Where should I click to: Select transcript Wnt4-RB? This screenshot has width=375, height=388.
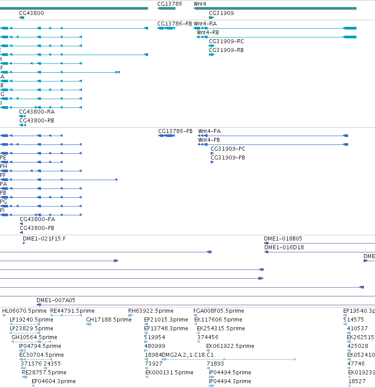point(208,33)
